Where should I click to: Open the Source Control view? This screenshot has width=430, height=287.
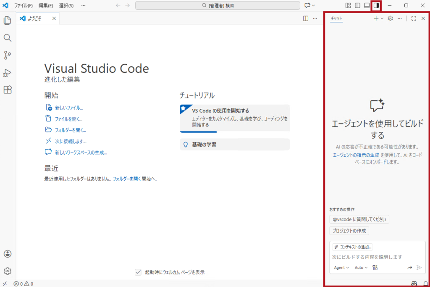click(x=7, y=55)
